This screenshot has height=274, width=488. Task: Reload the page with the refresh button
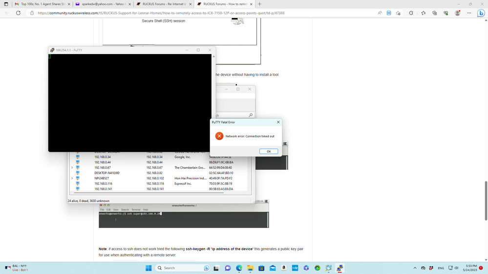(x=18, y=13)
